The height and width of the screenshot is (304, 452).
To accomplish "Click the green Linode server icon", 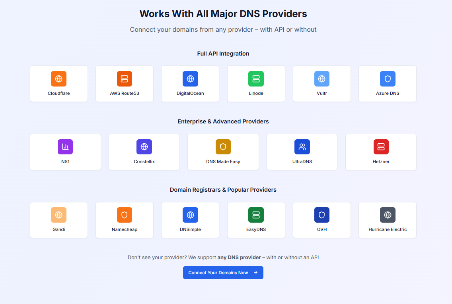I will coord(256,79).
